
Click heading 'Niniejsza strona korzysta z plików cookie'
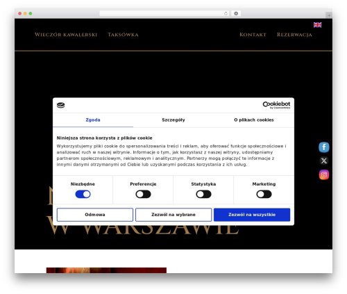tap(105, 138)
